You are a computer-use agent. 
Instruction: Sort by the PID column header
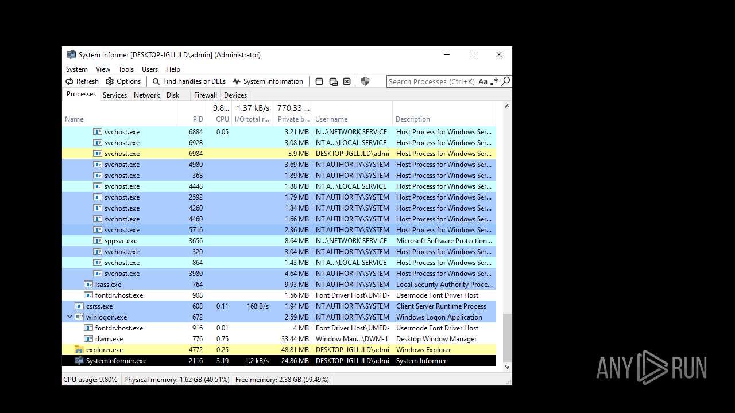pyautogui.click(x=191, y=114)
